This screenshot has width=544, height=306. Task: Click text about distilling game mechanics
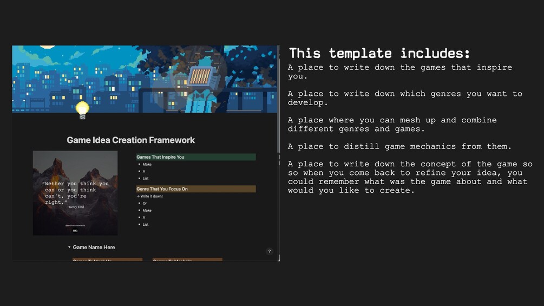[399, 146]
